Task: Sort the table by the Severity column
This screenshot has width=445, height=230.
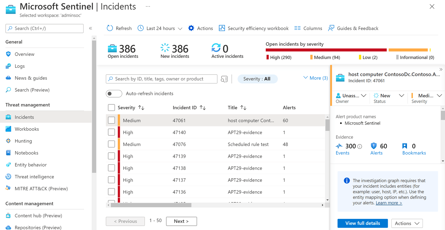Action: pyautogui.click(x=131, y=108)
